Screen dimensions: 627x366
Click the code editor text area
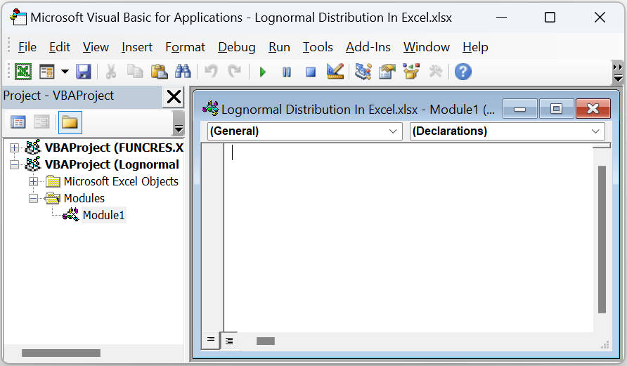[x=408, y=238]
